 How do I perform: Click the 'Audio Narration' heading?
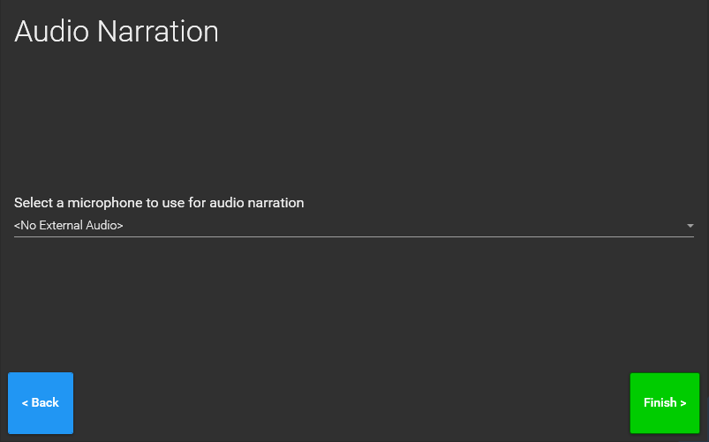click(x=117, y=32)
